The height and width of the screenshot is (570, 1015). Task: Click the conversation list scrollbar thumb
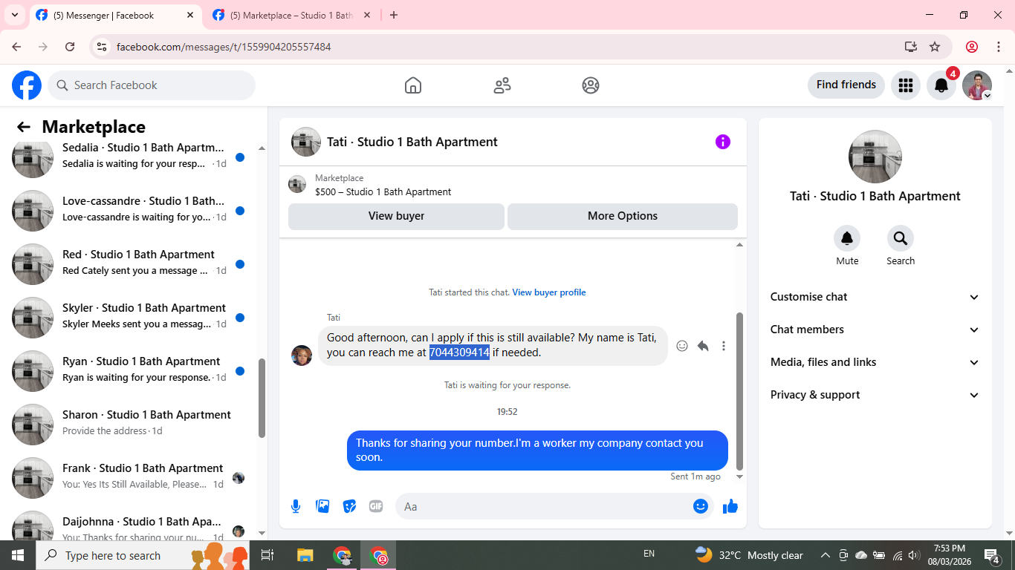tap(262, 399)
